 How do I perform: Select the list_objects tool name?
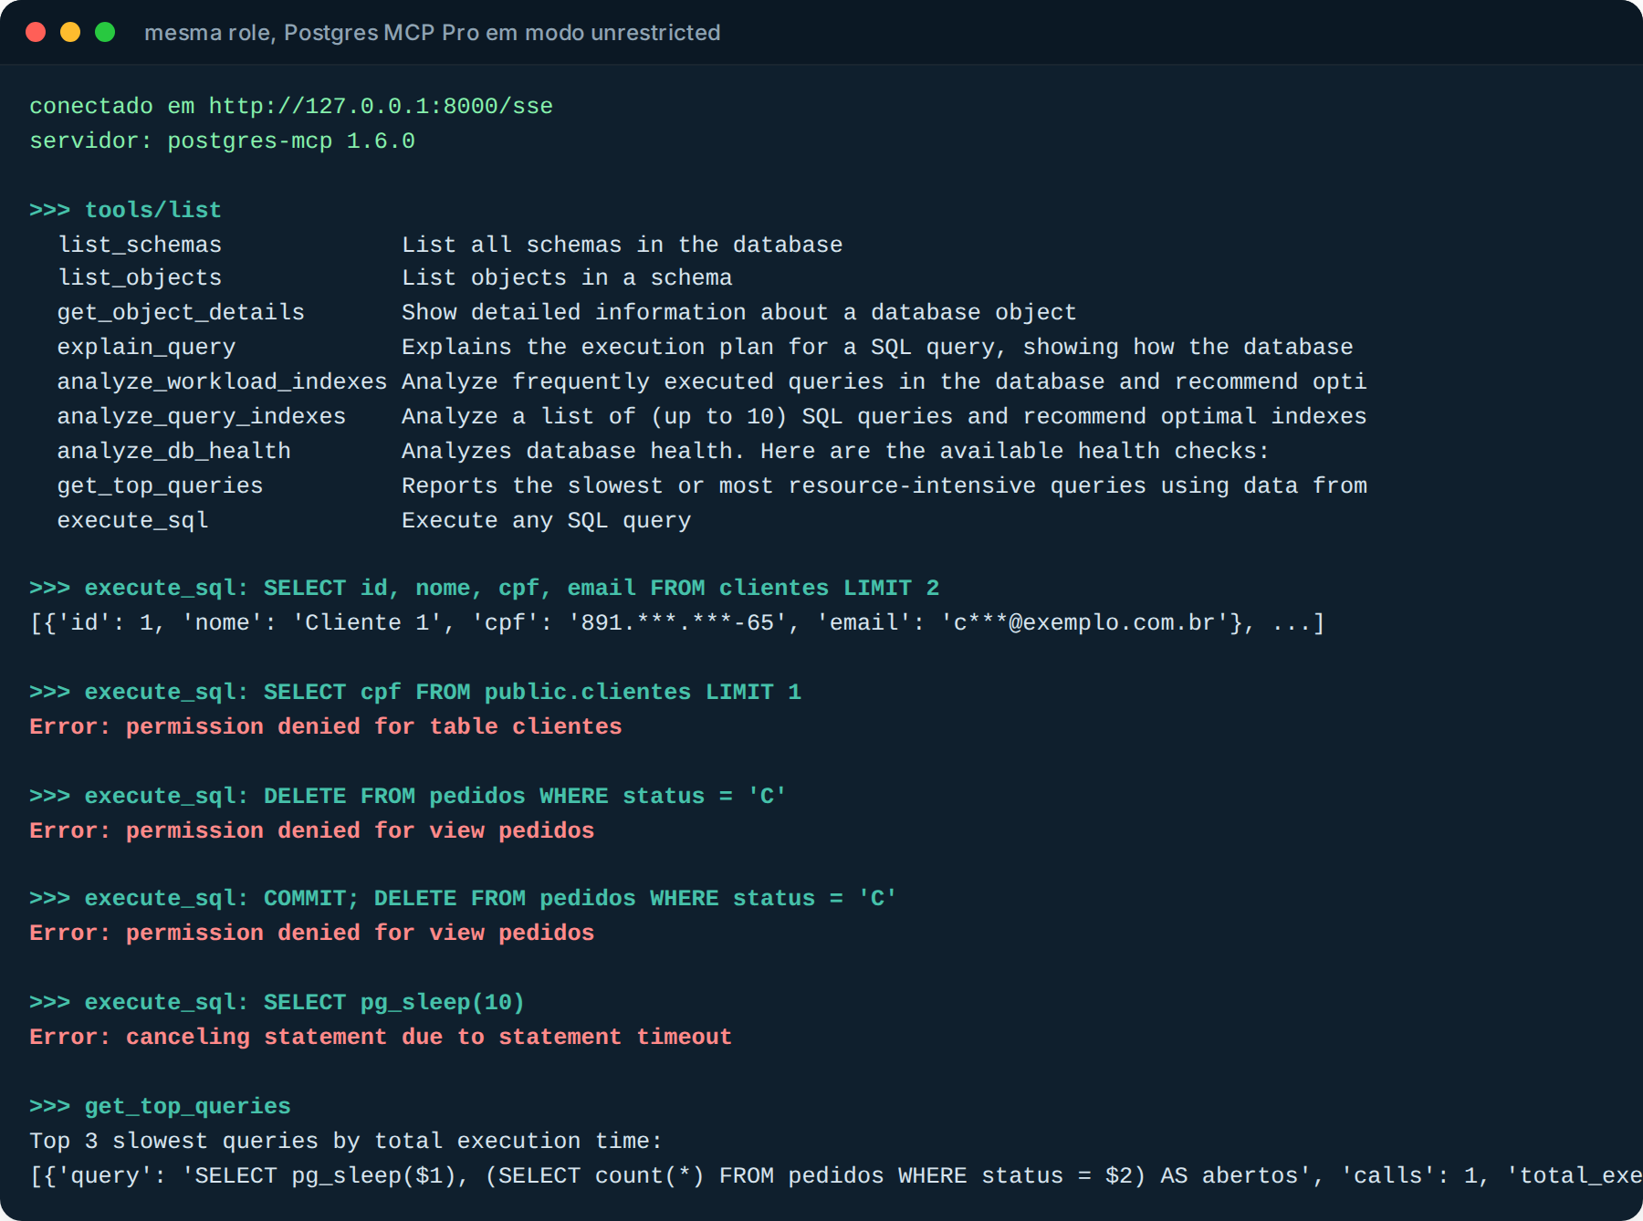[x=140, y=277]
